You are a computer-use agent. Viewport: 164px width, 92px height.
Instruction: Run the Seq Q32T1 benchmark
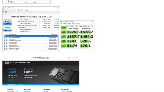point(64,32)
